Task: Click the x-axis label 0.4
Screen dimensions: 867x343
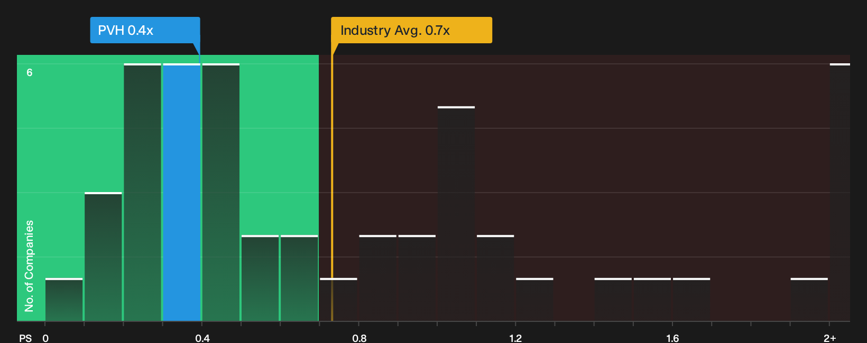Action: coord(202,338)
